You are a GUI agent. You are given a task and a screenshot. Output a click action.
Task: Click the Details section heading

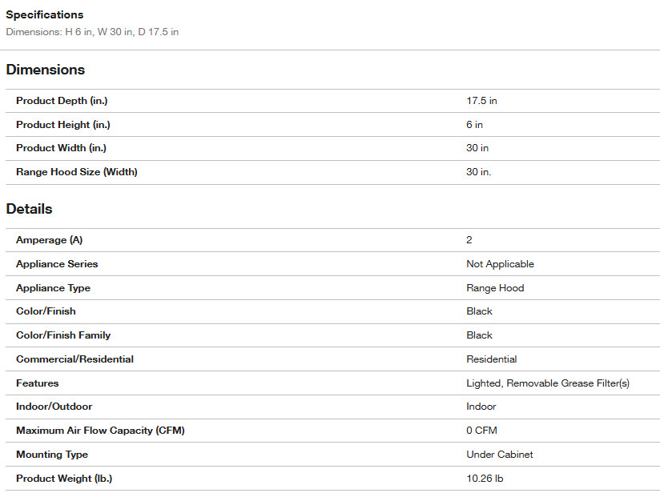click(x=30, y=209)
